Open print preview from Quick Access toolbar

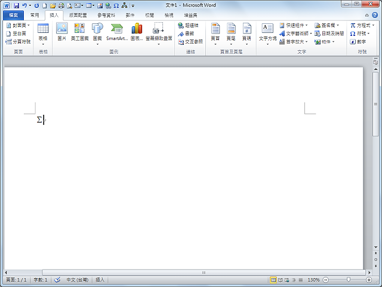pyautogui.click(x=70, y=5)
